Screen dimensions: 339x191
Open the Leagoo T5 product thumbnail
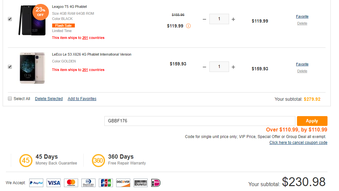(x=32, y=20)
